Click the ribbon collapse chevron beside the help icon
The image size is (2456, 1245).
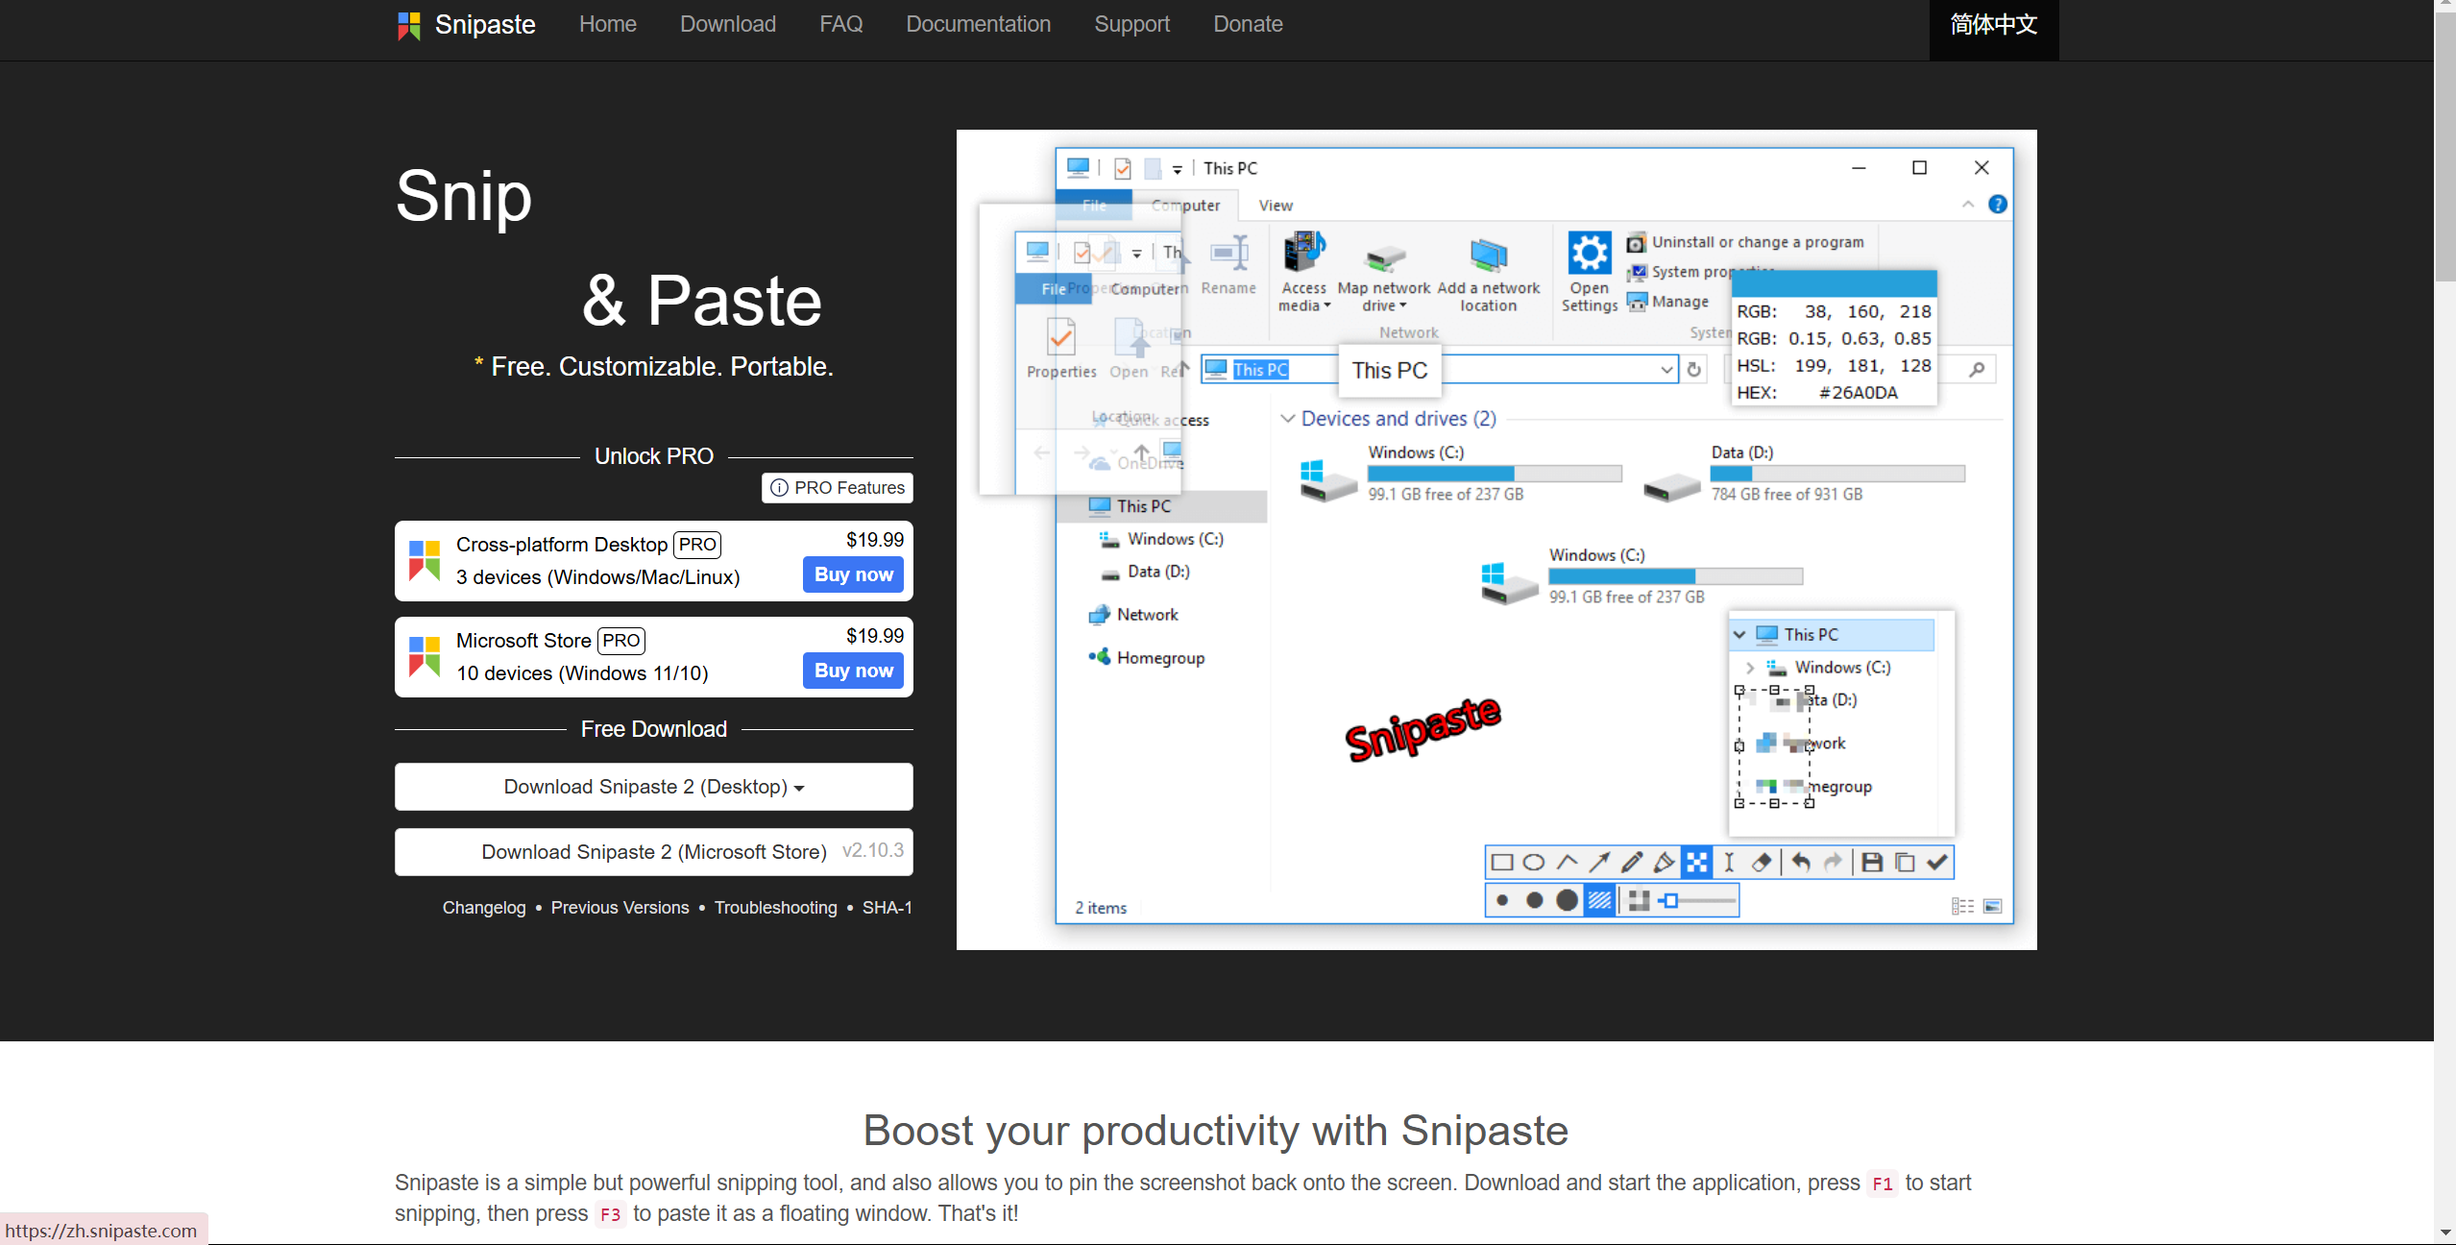(1968, 205)
